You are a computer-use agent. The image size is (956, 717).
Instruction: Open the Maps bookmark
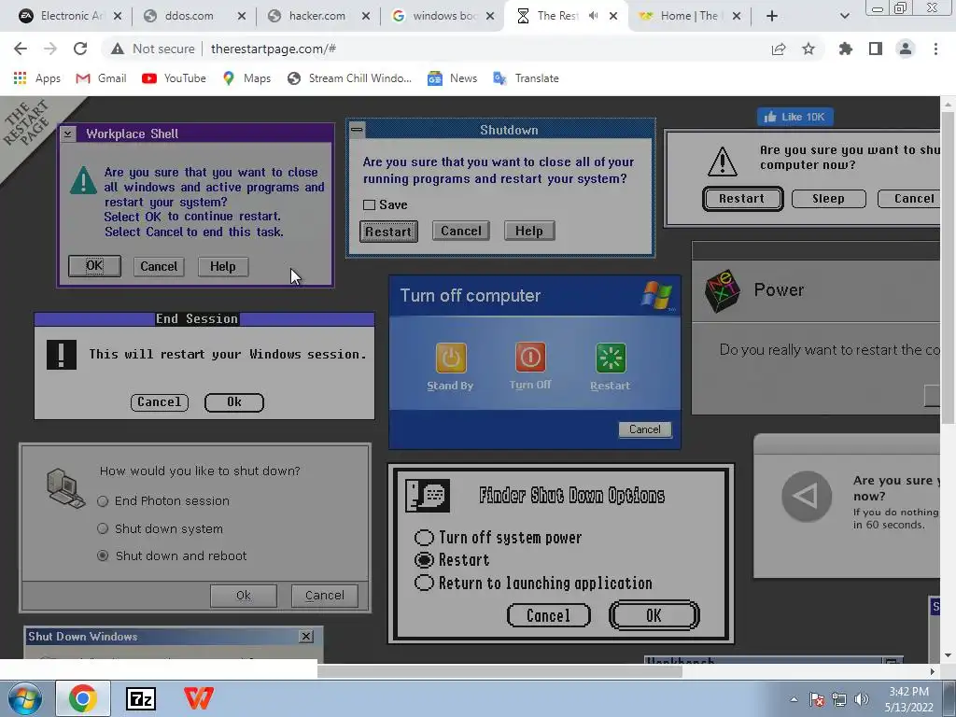[246, 78]
